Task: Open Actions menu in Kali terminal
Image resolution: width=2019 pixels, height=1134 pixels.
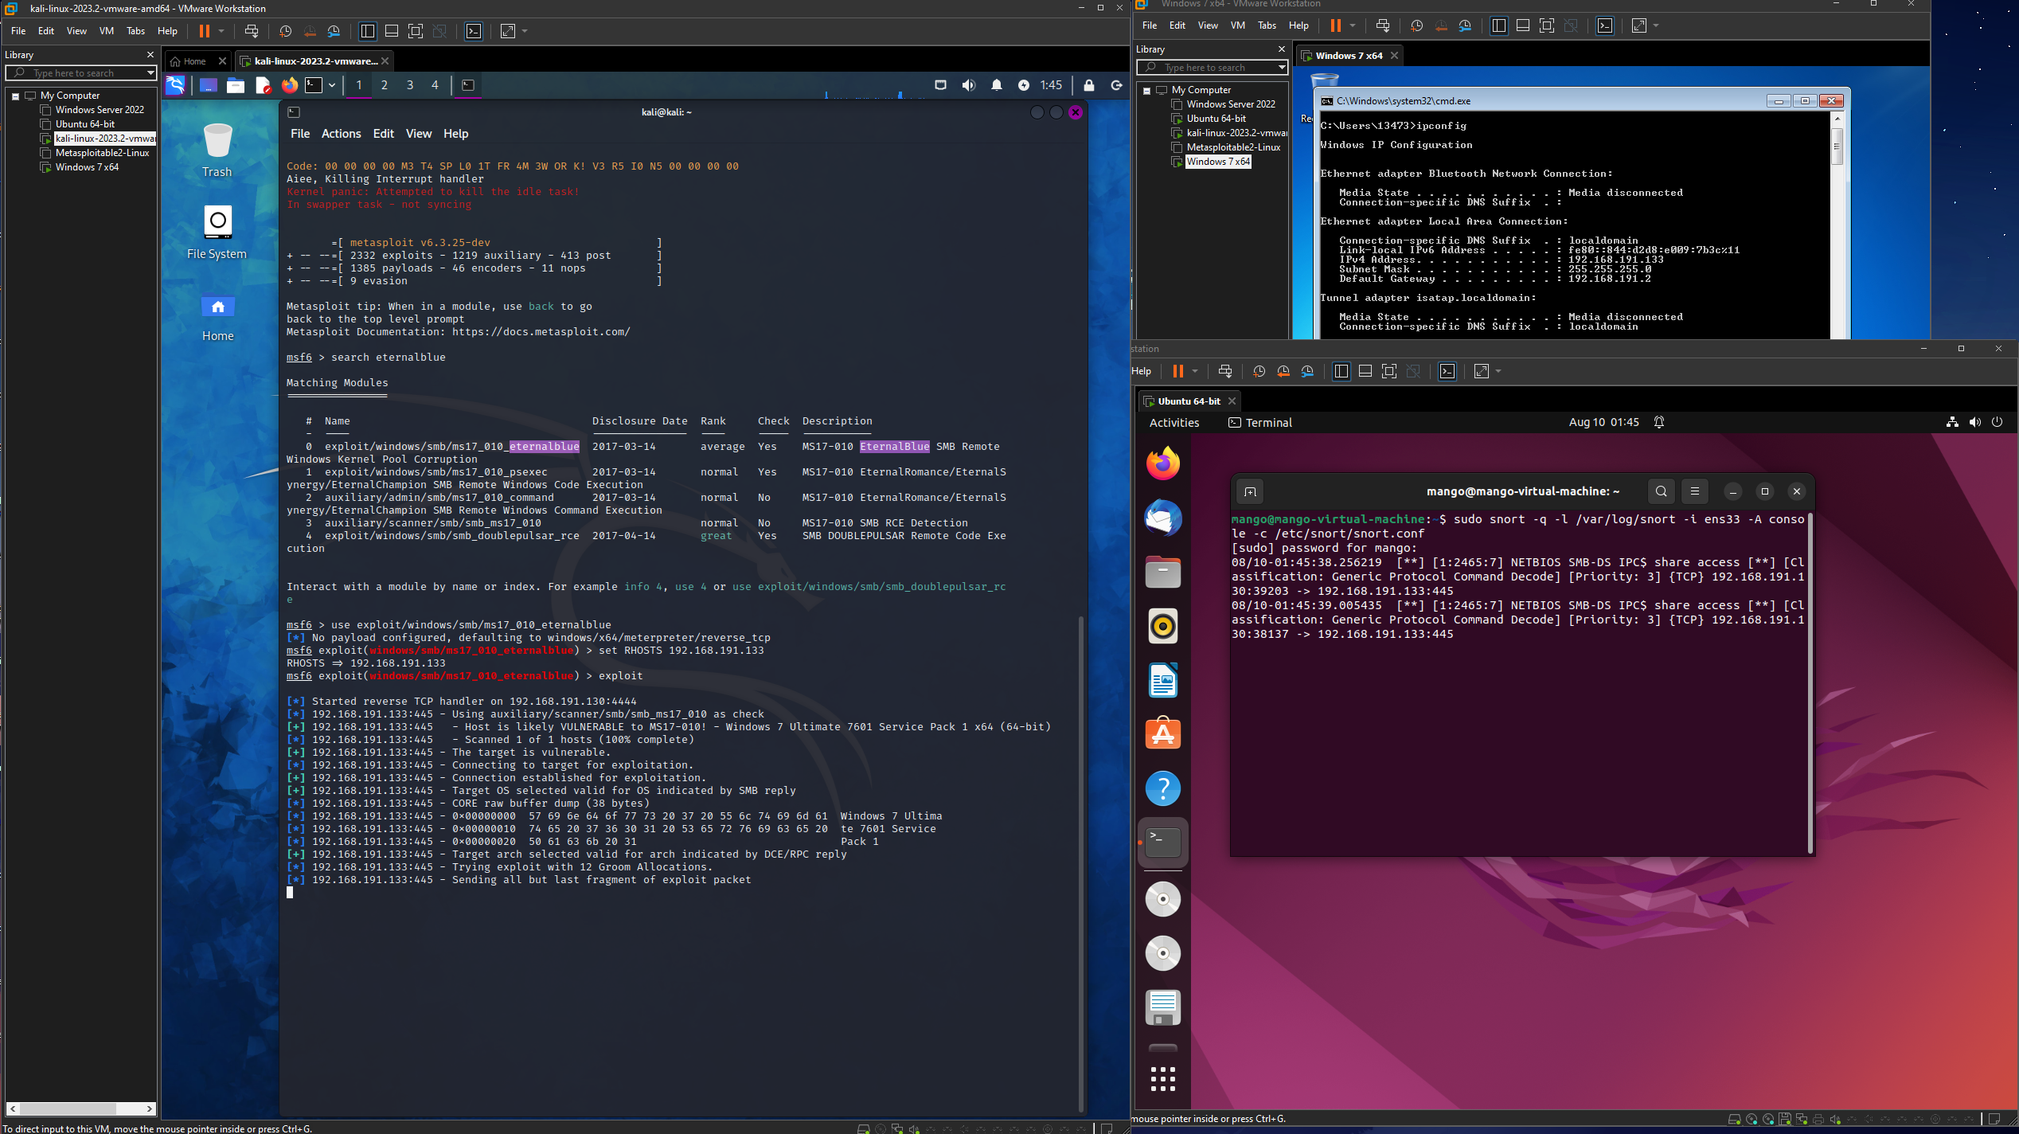Action: point(341,134)
